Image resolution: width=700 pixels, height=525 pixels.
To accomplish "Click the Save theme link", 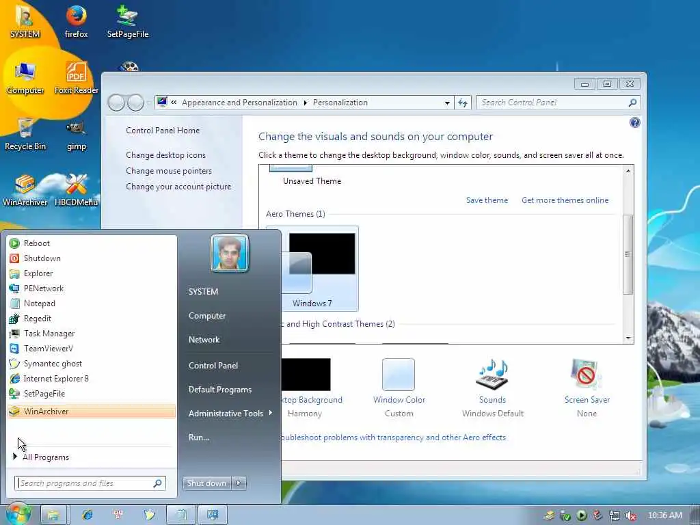I will pyautogui.click(x=487, y=200).
